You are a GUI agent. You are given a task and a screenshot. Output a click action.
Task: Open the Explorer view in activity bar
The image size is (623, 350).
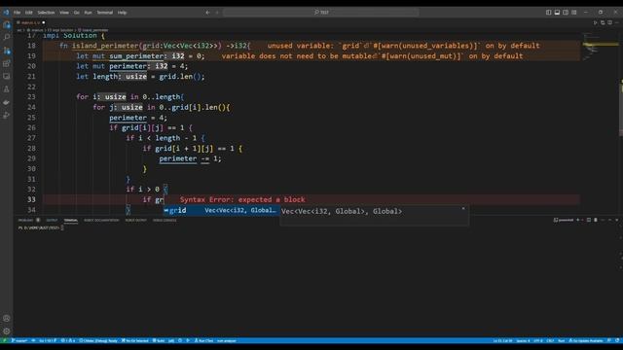pos(7,24)
